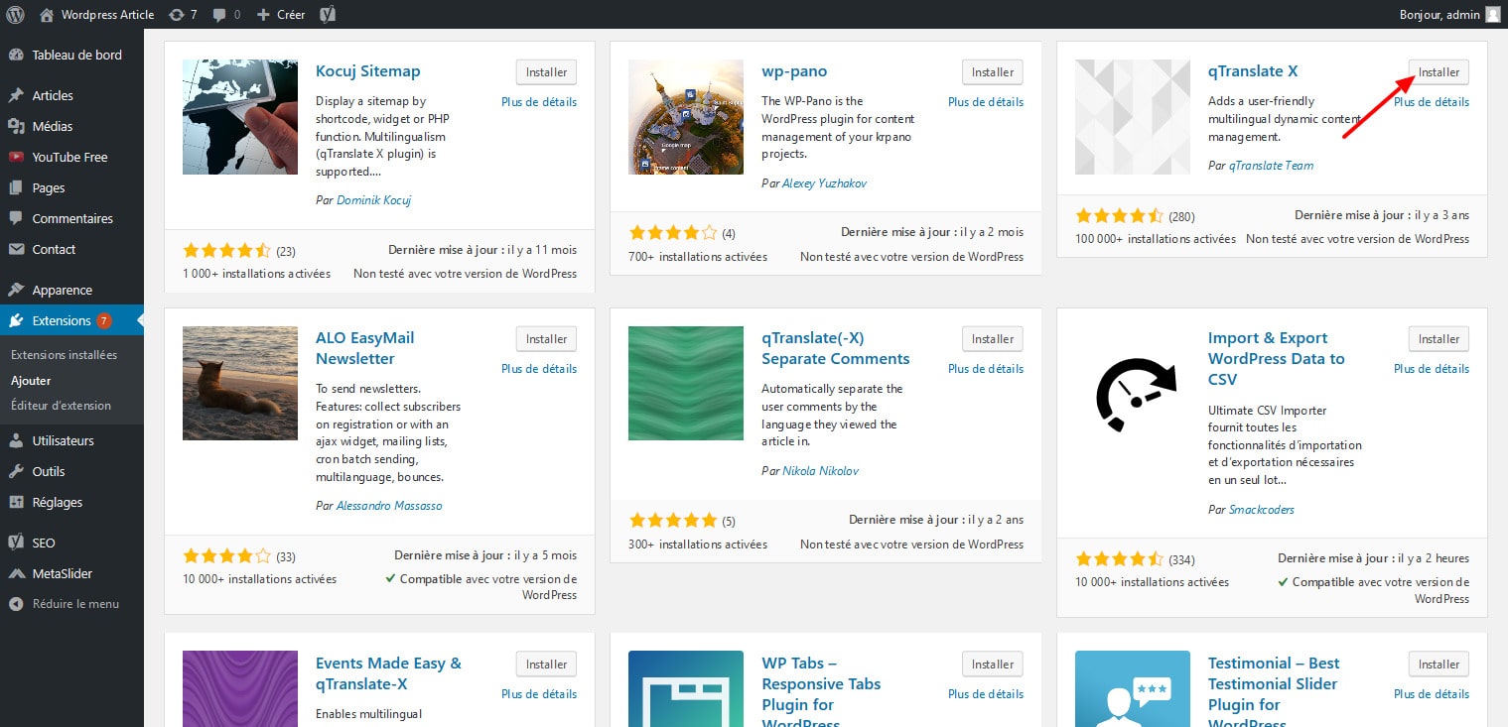Install WP Tabs Responsive Tabs plugin
The width and height of the screenshot is (1508, 727).
click(992, 665)
